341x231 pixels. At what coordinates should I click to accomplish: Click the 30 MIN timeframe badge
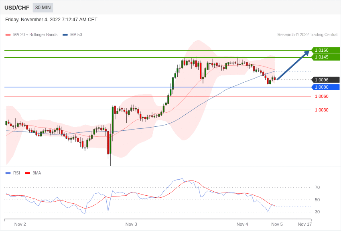click(x=43, y=8)
